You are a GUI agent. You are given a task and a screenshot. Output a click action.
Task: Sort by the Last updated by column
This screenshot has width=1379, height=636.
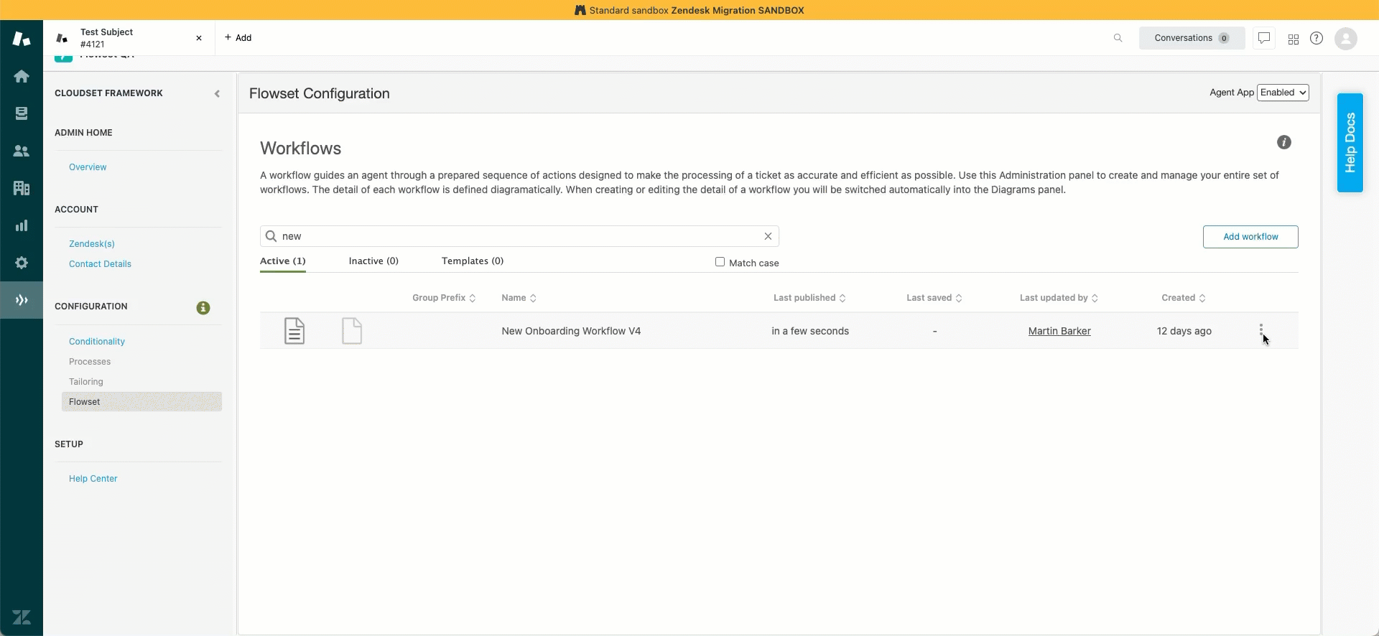[1059, 298]
